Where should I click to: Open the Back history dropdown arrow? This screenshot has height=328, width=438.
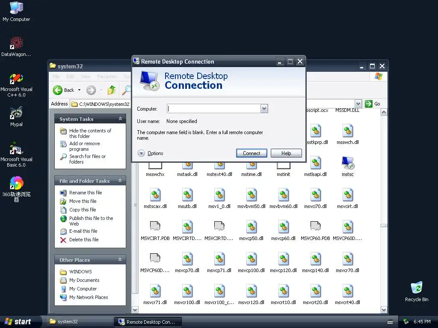[79, 90]
